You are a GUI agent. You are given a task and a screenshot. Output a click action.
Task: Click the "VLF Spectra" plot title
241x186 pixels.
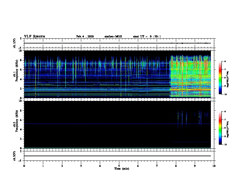(x=34, y=36)
